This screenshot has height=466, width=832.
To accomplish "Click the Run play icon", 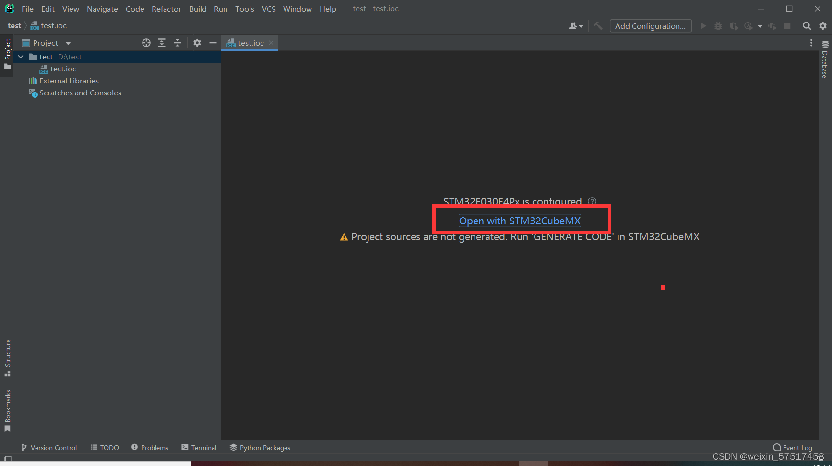I will [703, 26].
